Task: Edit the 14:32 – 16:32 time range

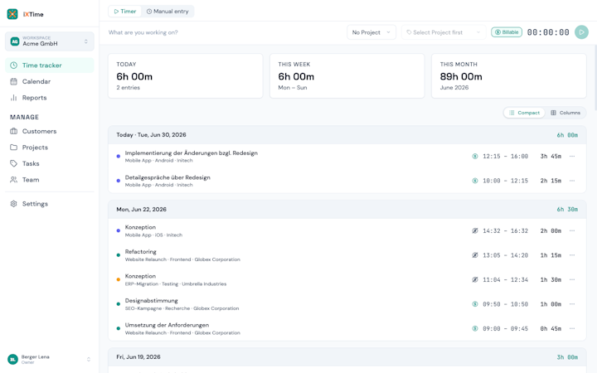Action: coord(505,231)
